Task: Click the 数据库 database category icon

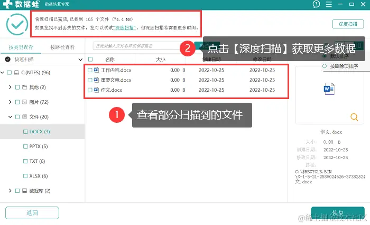Action: tap(24, 191)
